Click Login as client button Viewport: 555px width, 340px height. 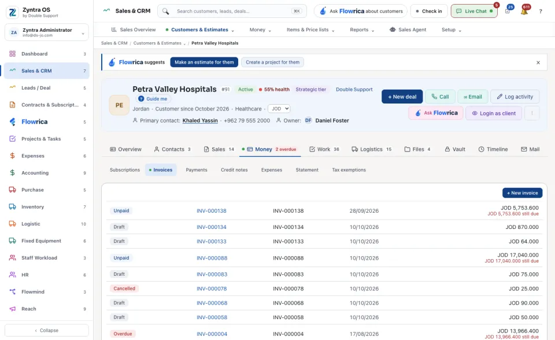point(493,113)
